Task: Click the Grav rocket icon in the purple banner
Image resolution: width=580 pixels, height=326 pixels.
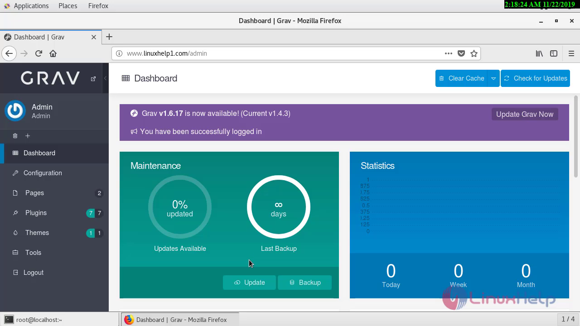Action: tap(134, 113)
